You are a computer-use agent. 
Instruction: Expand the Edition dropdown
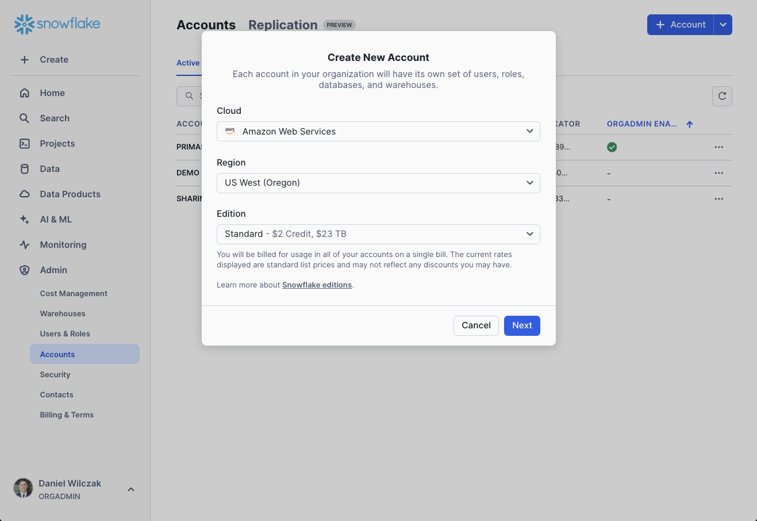click(x=378, y=234)
